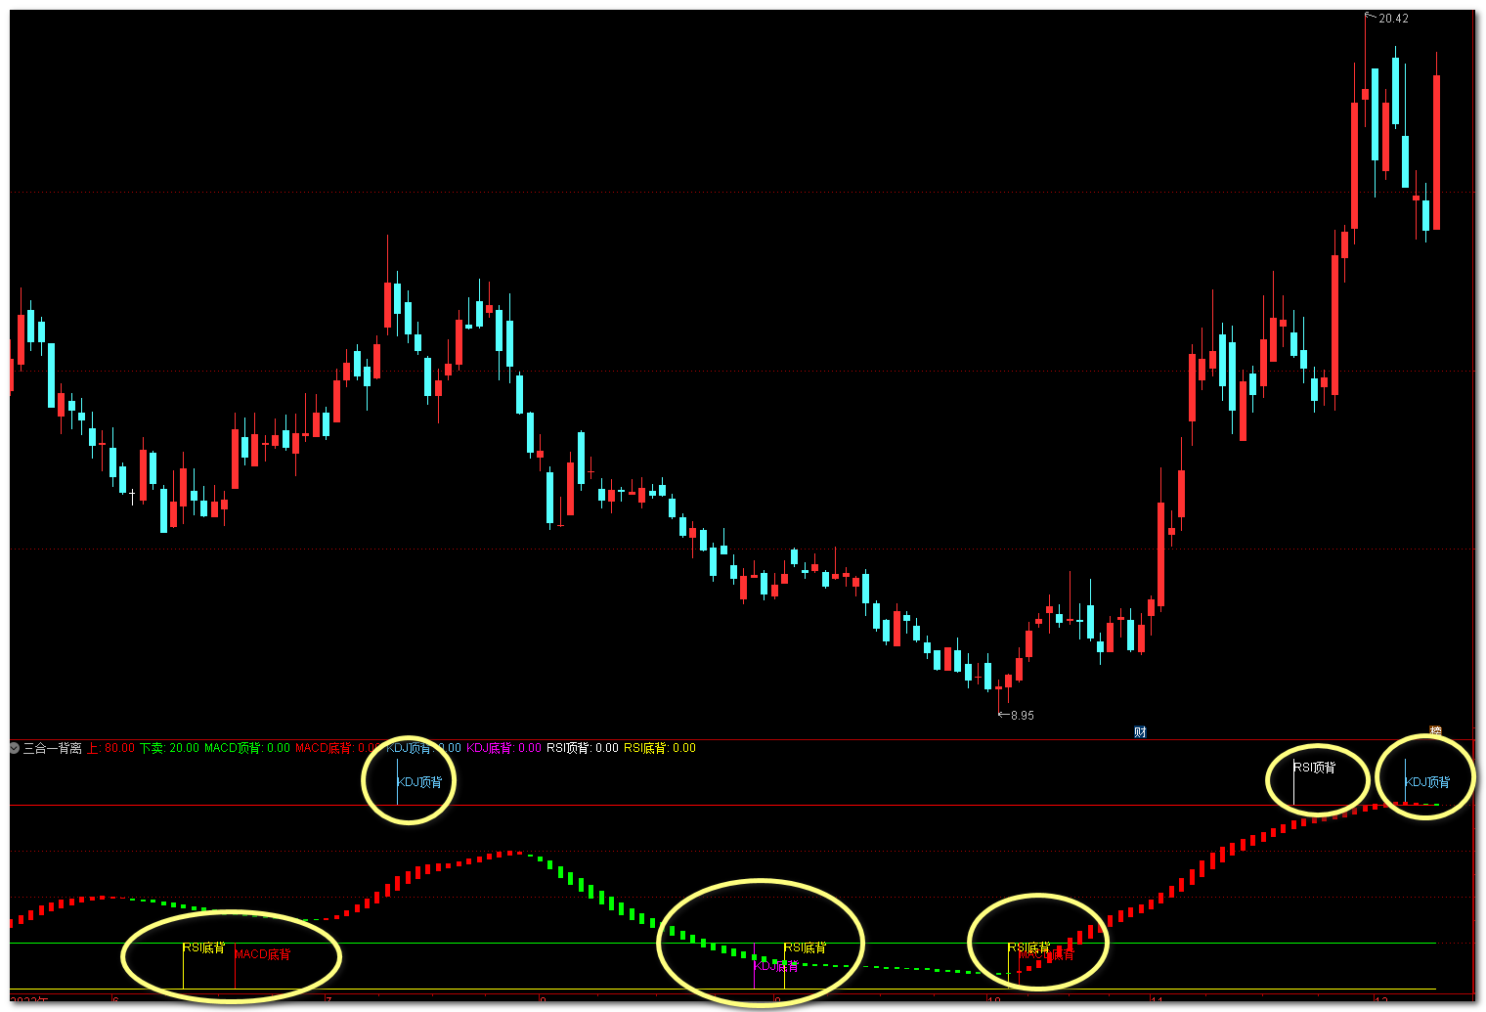Click the 下卖: 20.00 legend label
This screenshot has width=1486, height=1012.
[169, 748]
